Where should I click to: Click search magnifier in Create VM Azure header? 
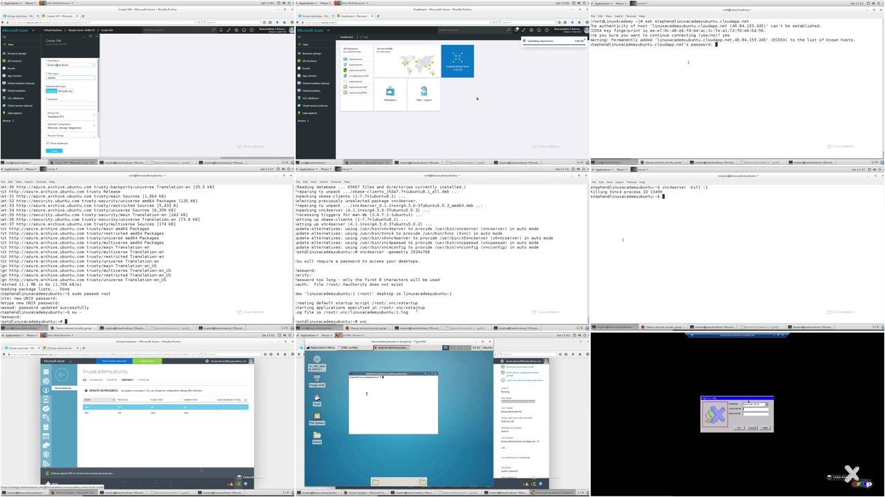[213, 30]
